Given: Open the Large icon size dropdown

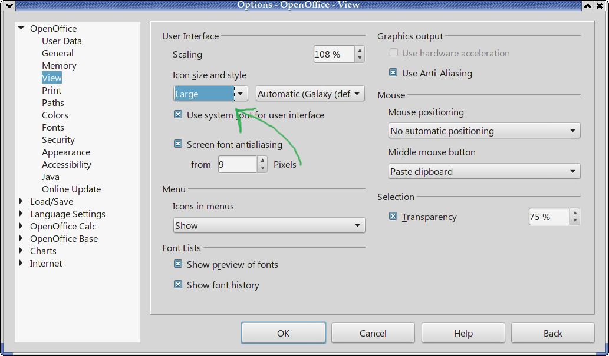Looking at the screenshot, I should (x=241, y=94).
